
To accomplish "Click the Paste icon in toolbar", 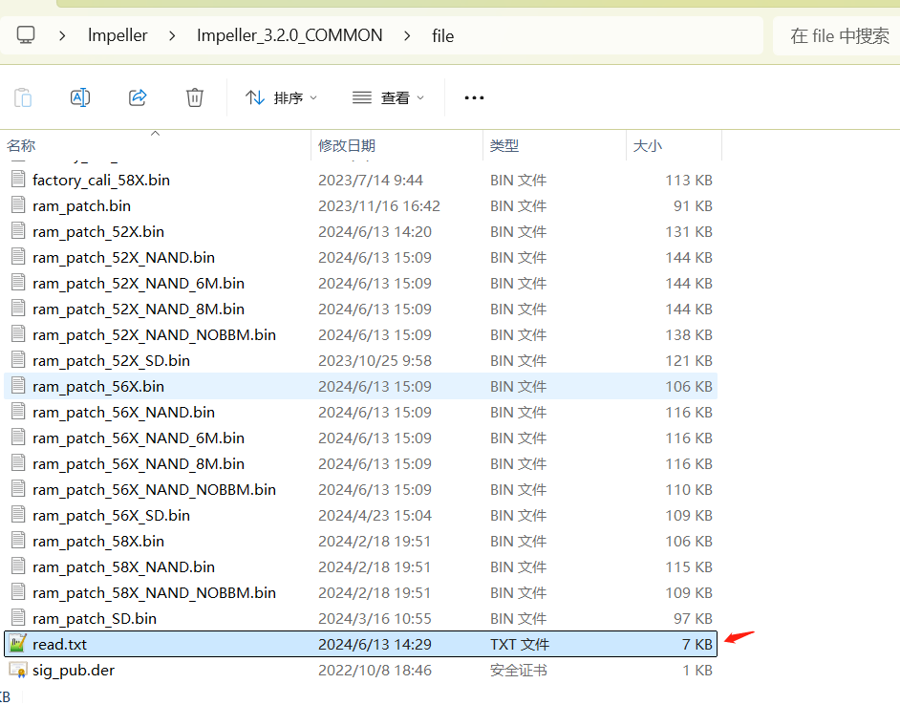I will click(23, 97).
